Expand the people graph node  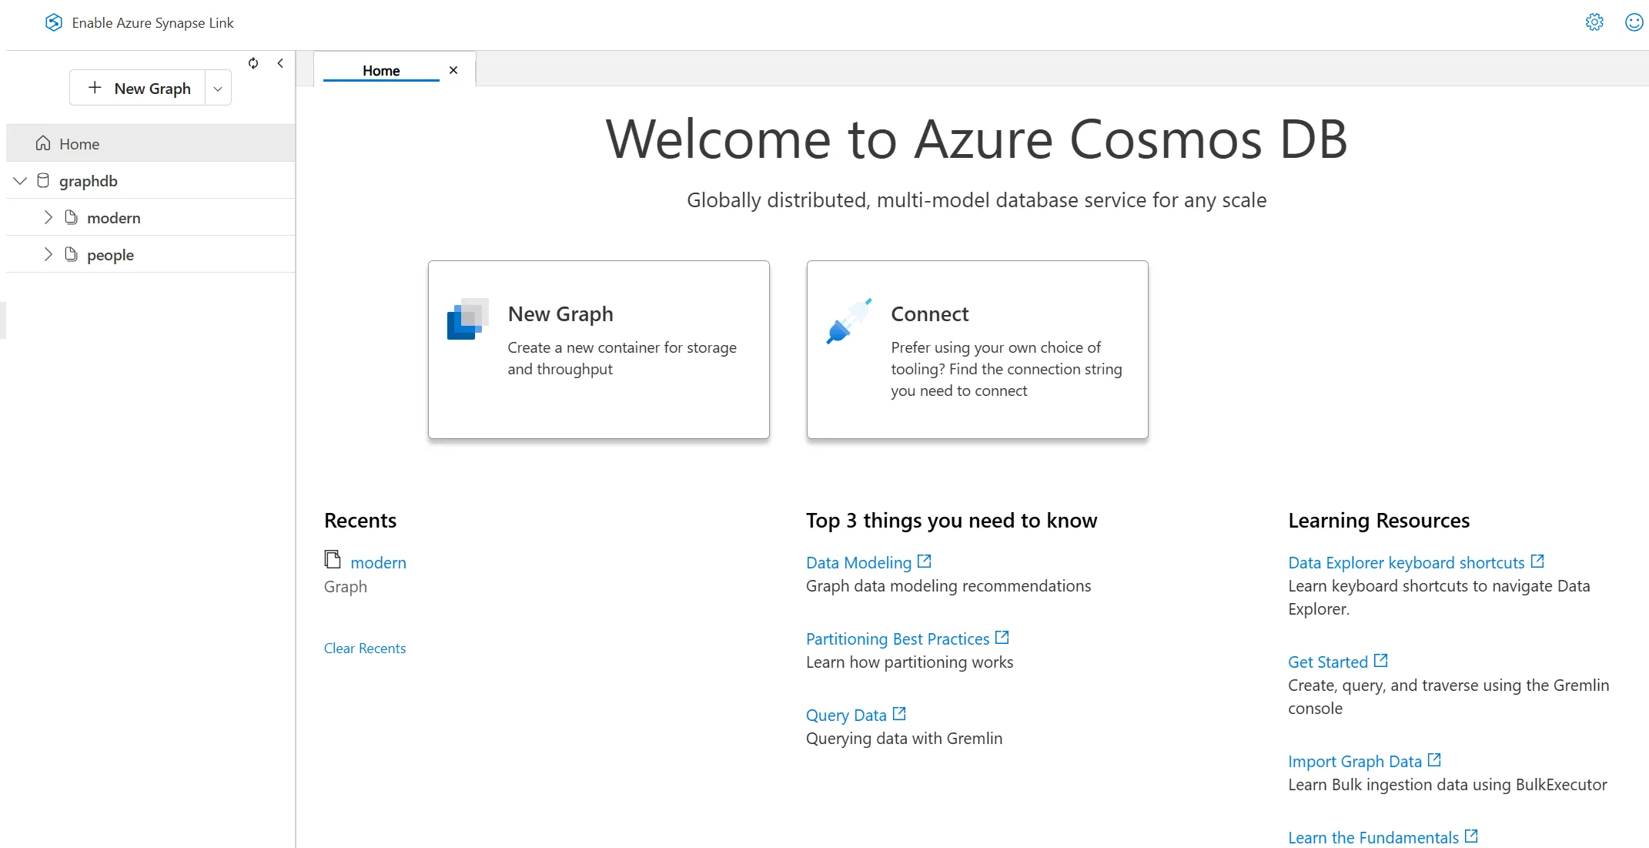coord(48,254)
